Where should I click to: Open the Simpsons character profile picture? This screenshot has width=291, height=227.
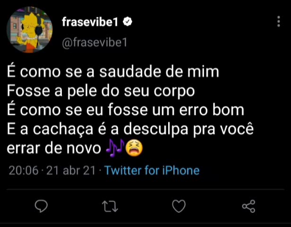pyautogui.click(x=29, y=30)
